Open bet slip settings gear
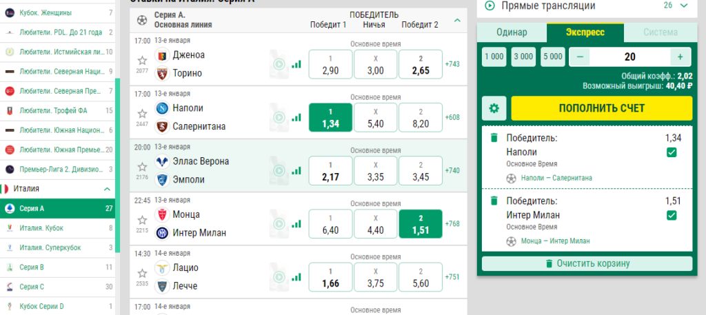This screenshot has width=706, height=315. [494, 108]
